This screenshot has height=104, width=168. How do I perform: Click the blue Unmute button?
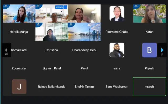click(59, 7)
